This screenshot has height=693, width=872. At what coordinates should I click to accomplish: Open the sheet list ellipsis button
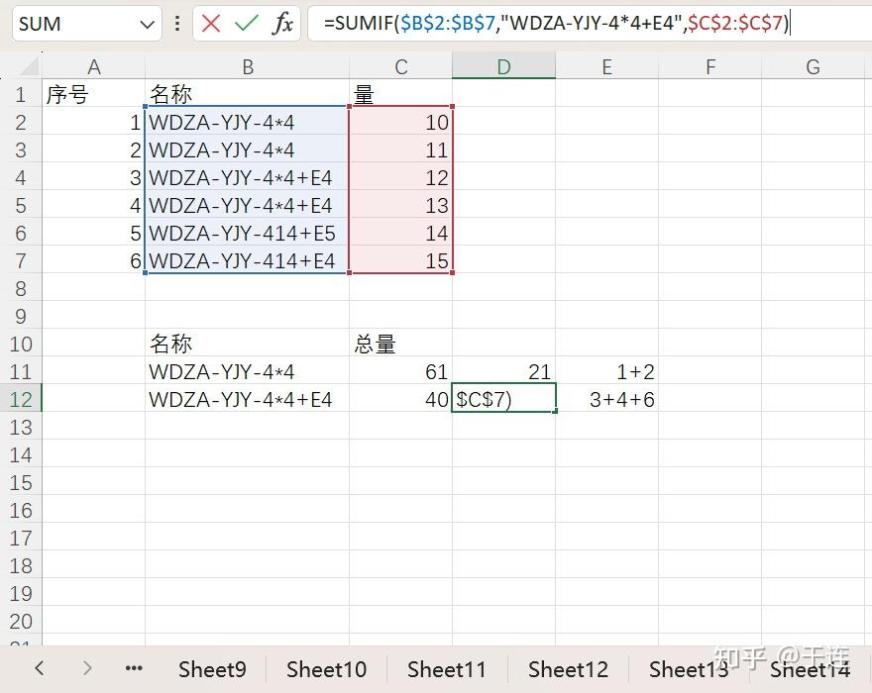click(x=134, y=668)
